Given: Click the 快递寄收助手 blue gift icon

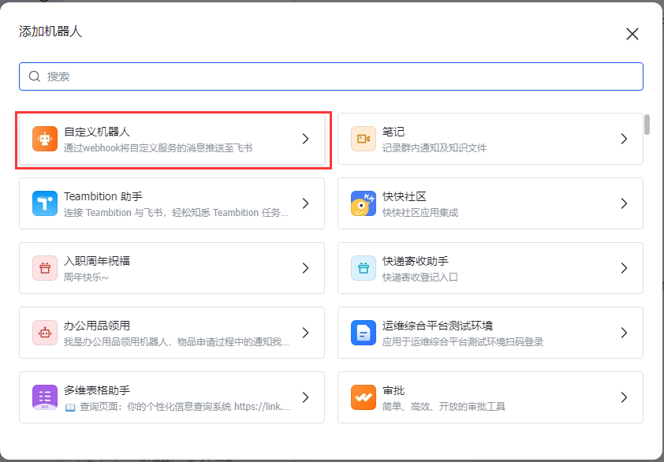Looking at the screenshot, I should point(364,268).
